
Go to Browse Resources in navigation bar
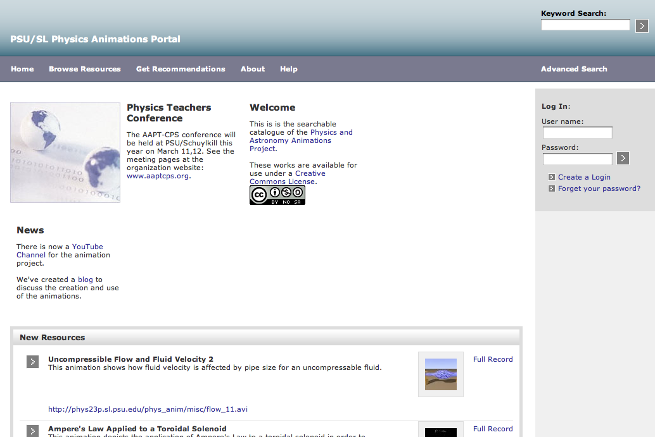click(x=84, y=69)
